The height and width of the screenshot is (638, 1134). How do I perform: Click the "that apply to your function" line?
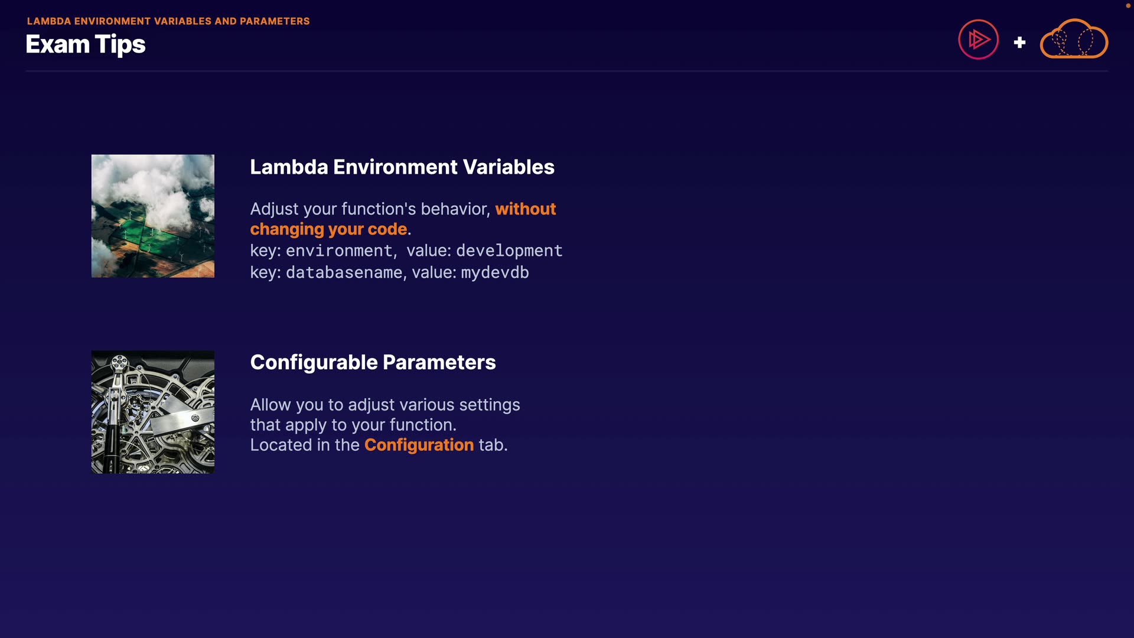tap(353, 425)
